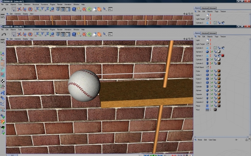This screenshot has width=251, height=156.
Task: Open the Cube primitive palette in front window
Action: click(74, 34)
